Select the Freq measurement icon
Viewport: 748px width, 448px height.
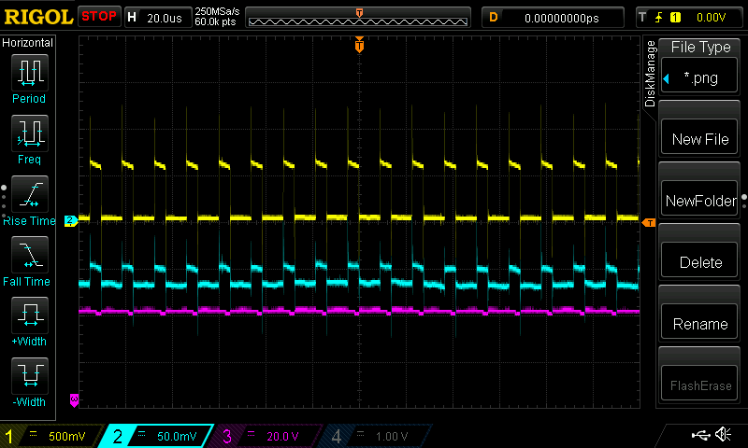29,133
